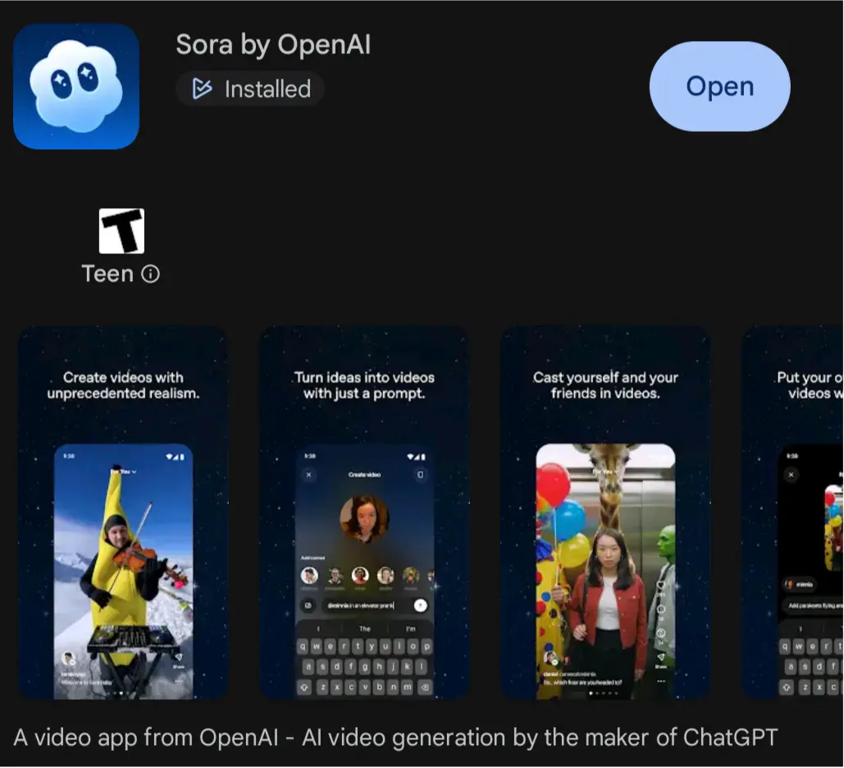The image size is (844, 768).
Task: Tap the Teen rating T logo
Action: [x=121, y=231]
